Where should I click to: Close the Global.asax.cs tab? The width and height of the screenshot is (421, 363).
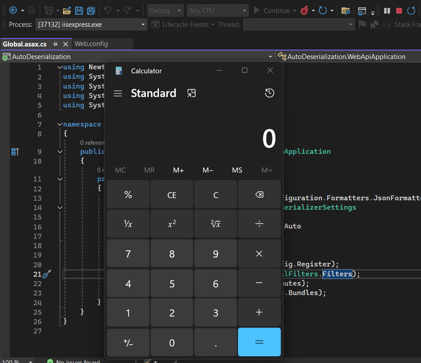pos(66,44)
